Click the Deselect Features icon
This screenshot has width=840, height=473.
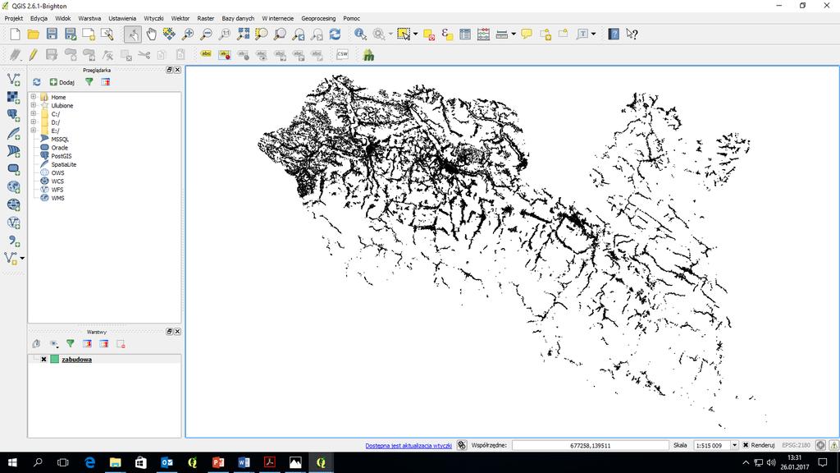click(428, 34)
